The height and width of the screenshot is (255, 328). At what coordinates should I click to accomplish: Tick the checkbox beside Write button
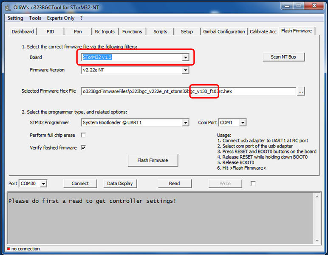pos(253,184)
